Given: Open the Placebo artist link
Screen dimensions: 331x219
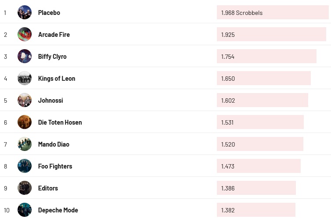Looking at the screenshot, I should click(x=49, y=13).
